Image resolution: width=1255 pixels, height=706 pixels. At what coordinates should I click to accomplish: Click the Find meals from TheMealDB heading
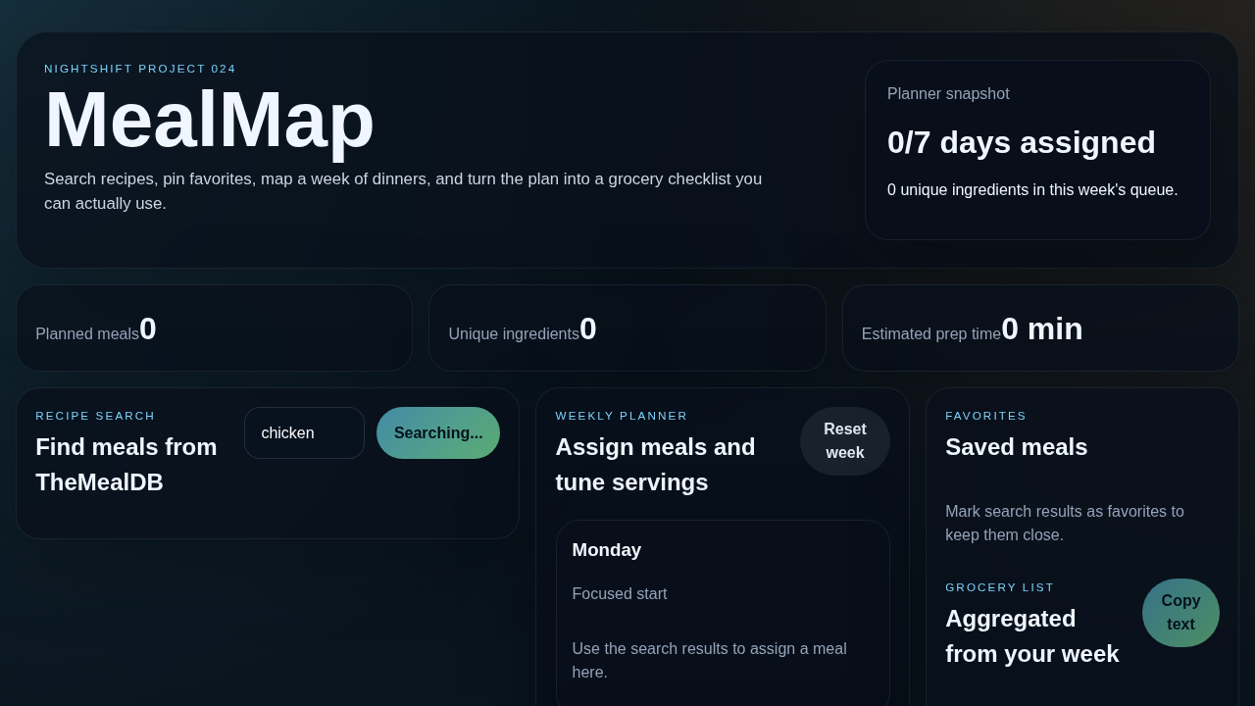125,464
